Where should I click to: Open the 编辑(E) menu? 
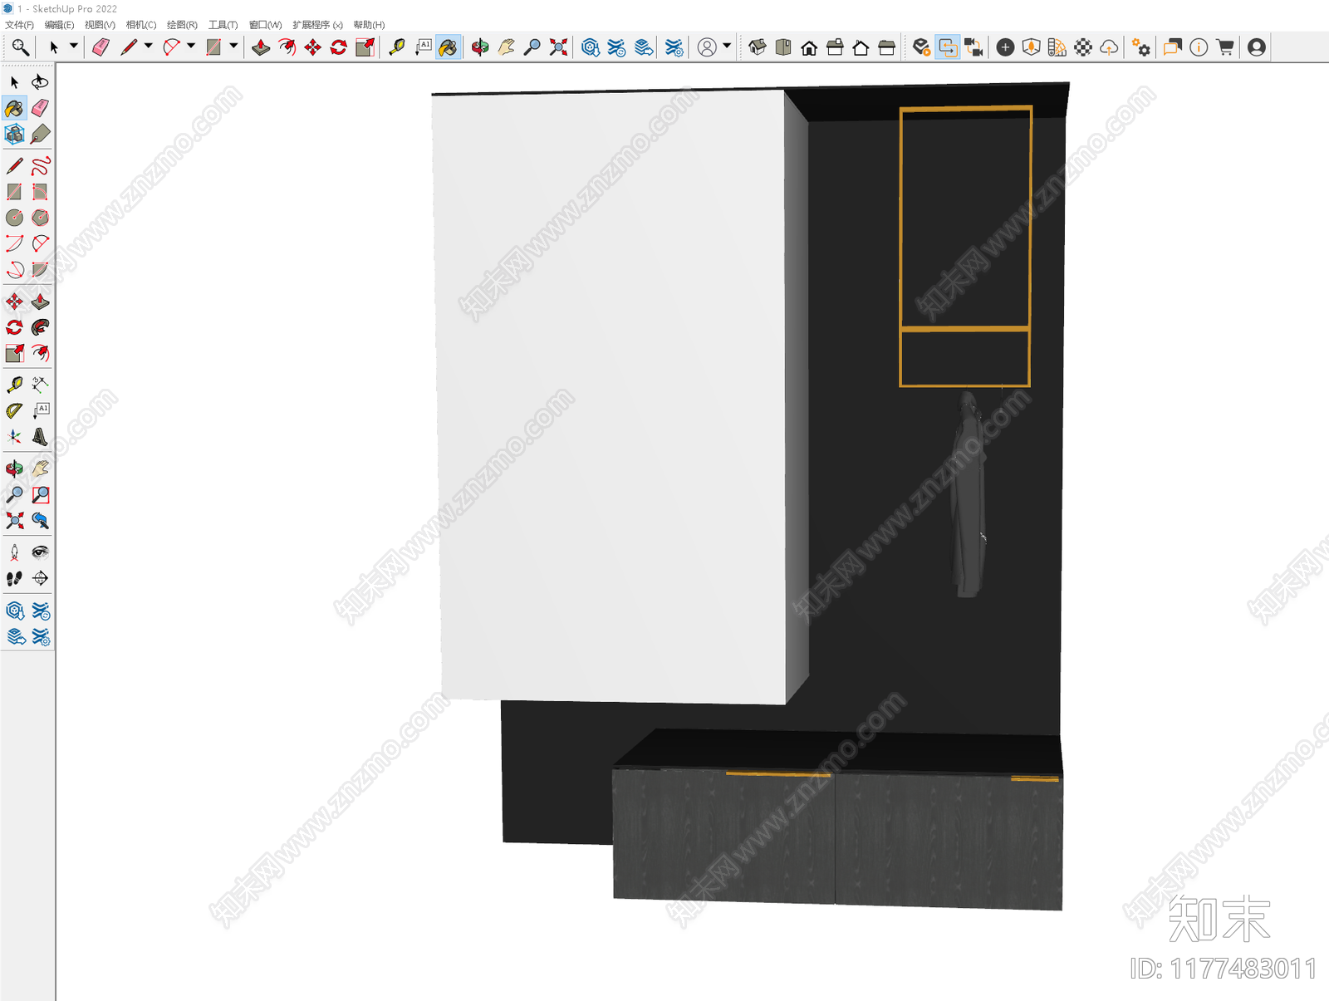tap(59, 25)
